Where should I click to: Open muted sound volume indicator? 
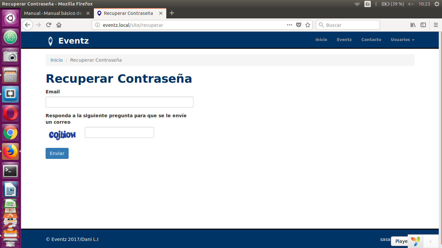pyautogui.click(x=411, y=4)
